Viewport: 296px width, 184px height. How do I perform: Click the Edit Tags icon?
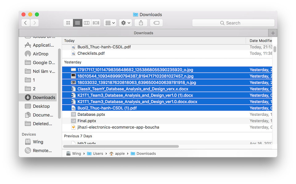click(156, 23)
